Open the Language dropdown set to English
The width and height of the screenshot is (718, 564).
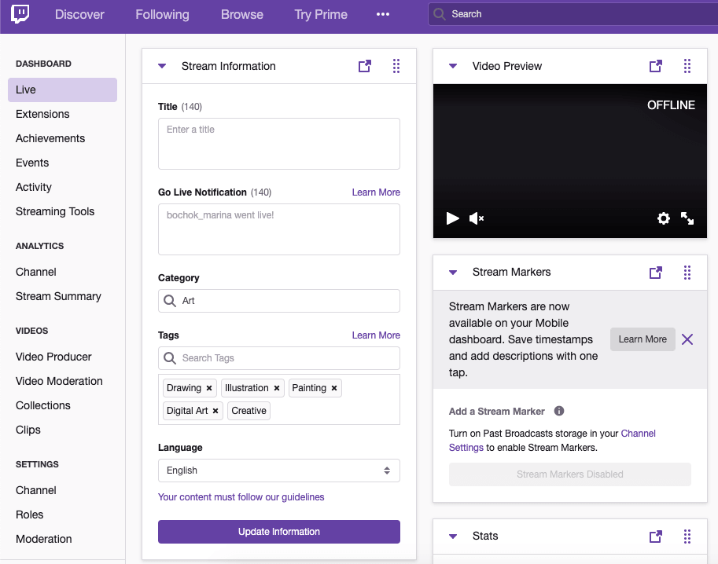[x=278, y=471]
